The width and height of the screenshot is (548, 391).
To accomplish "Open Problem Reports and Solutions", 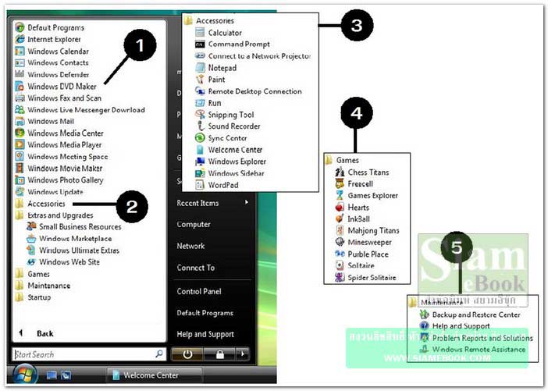I will [476, 338].
